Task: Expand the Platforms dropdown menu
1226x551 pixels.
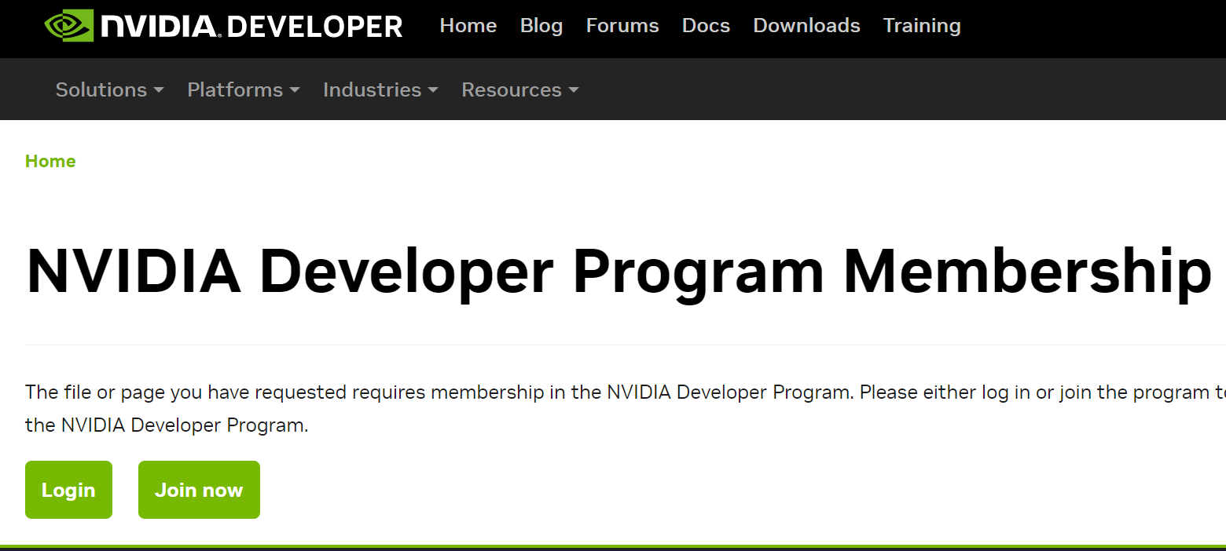Action: 244,89
